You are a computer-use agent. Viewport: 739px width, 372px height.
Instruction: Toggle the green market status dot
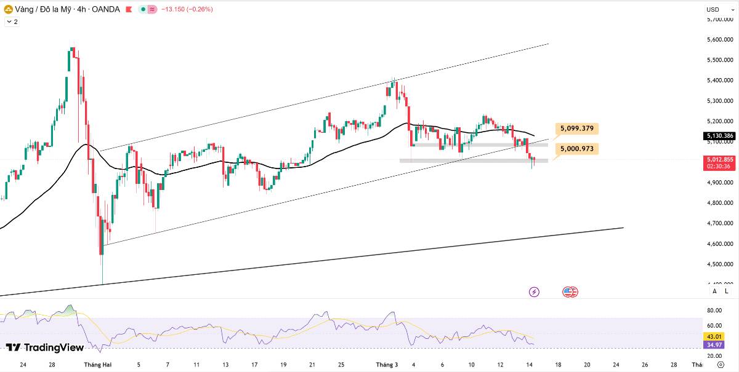coord(143,9)
